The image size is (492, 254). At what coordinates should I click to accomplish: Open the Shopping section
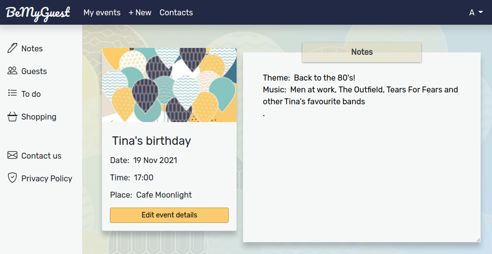pos(32,117)
